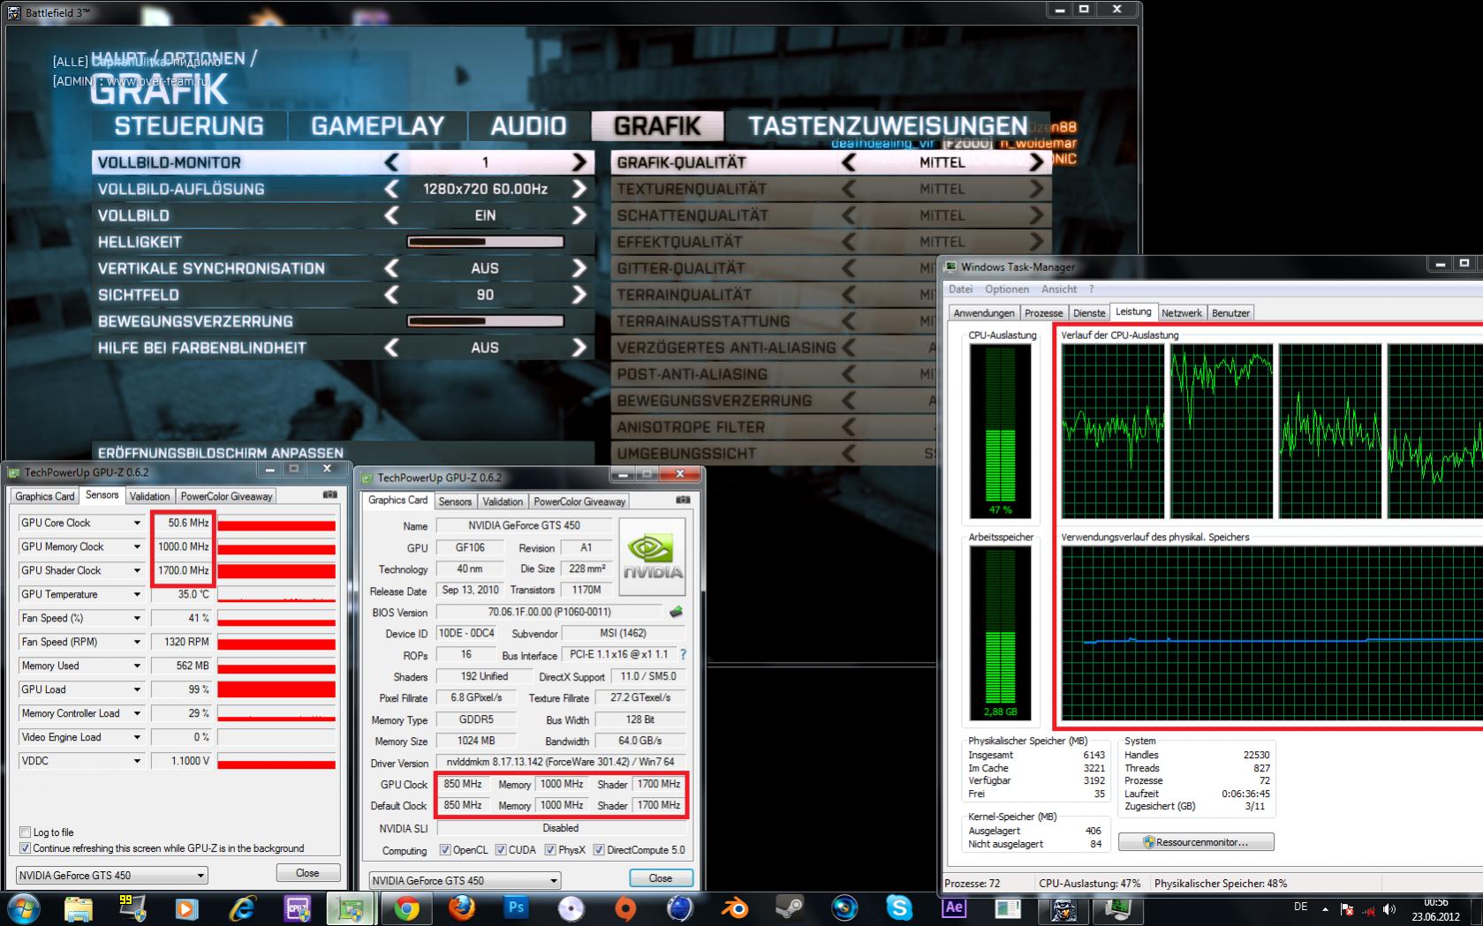This screenshot has height=926, width=1483.
Task: Open the Gameplay tab in Battlefield 3 options
Action: click(x=377, y=126)
